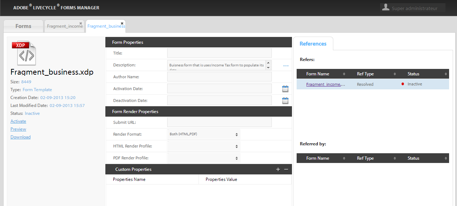Select the References tab
The width and height of the screenshot is (457, 206).
(x=313, y=44)
